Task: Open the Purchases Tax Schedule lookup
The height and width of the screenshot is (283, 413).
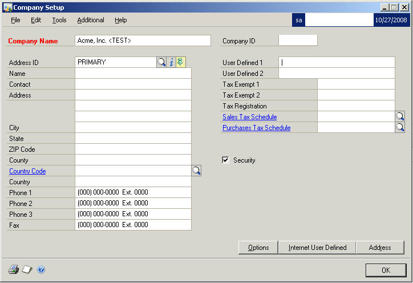Action: click(x=400, y=127)
